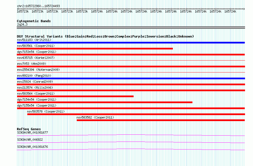Open variant esv2554394 (McKernan2009) label
The height and width of the screenshot is (166, 253).
[38, 70]
